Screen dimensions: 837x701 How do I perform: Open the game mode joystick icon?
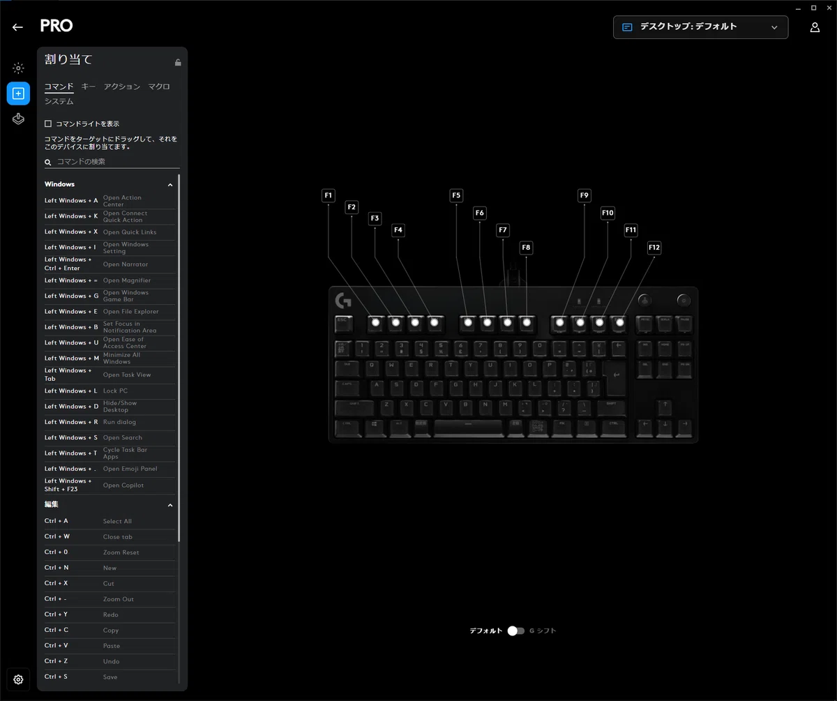point(19,119)
